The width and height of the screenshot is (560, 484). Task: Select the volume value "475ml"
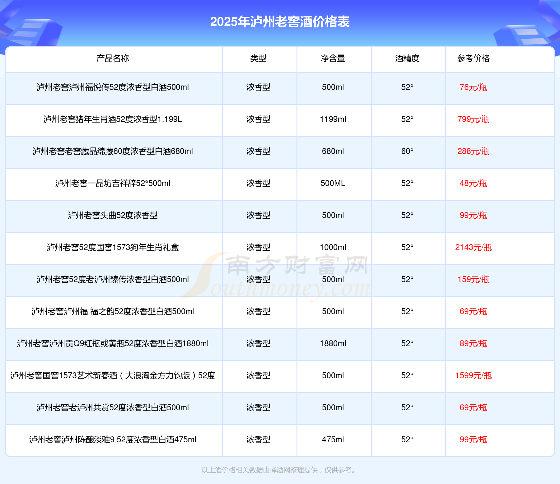(x=333, y=440)
